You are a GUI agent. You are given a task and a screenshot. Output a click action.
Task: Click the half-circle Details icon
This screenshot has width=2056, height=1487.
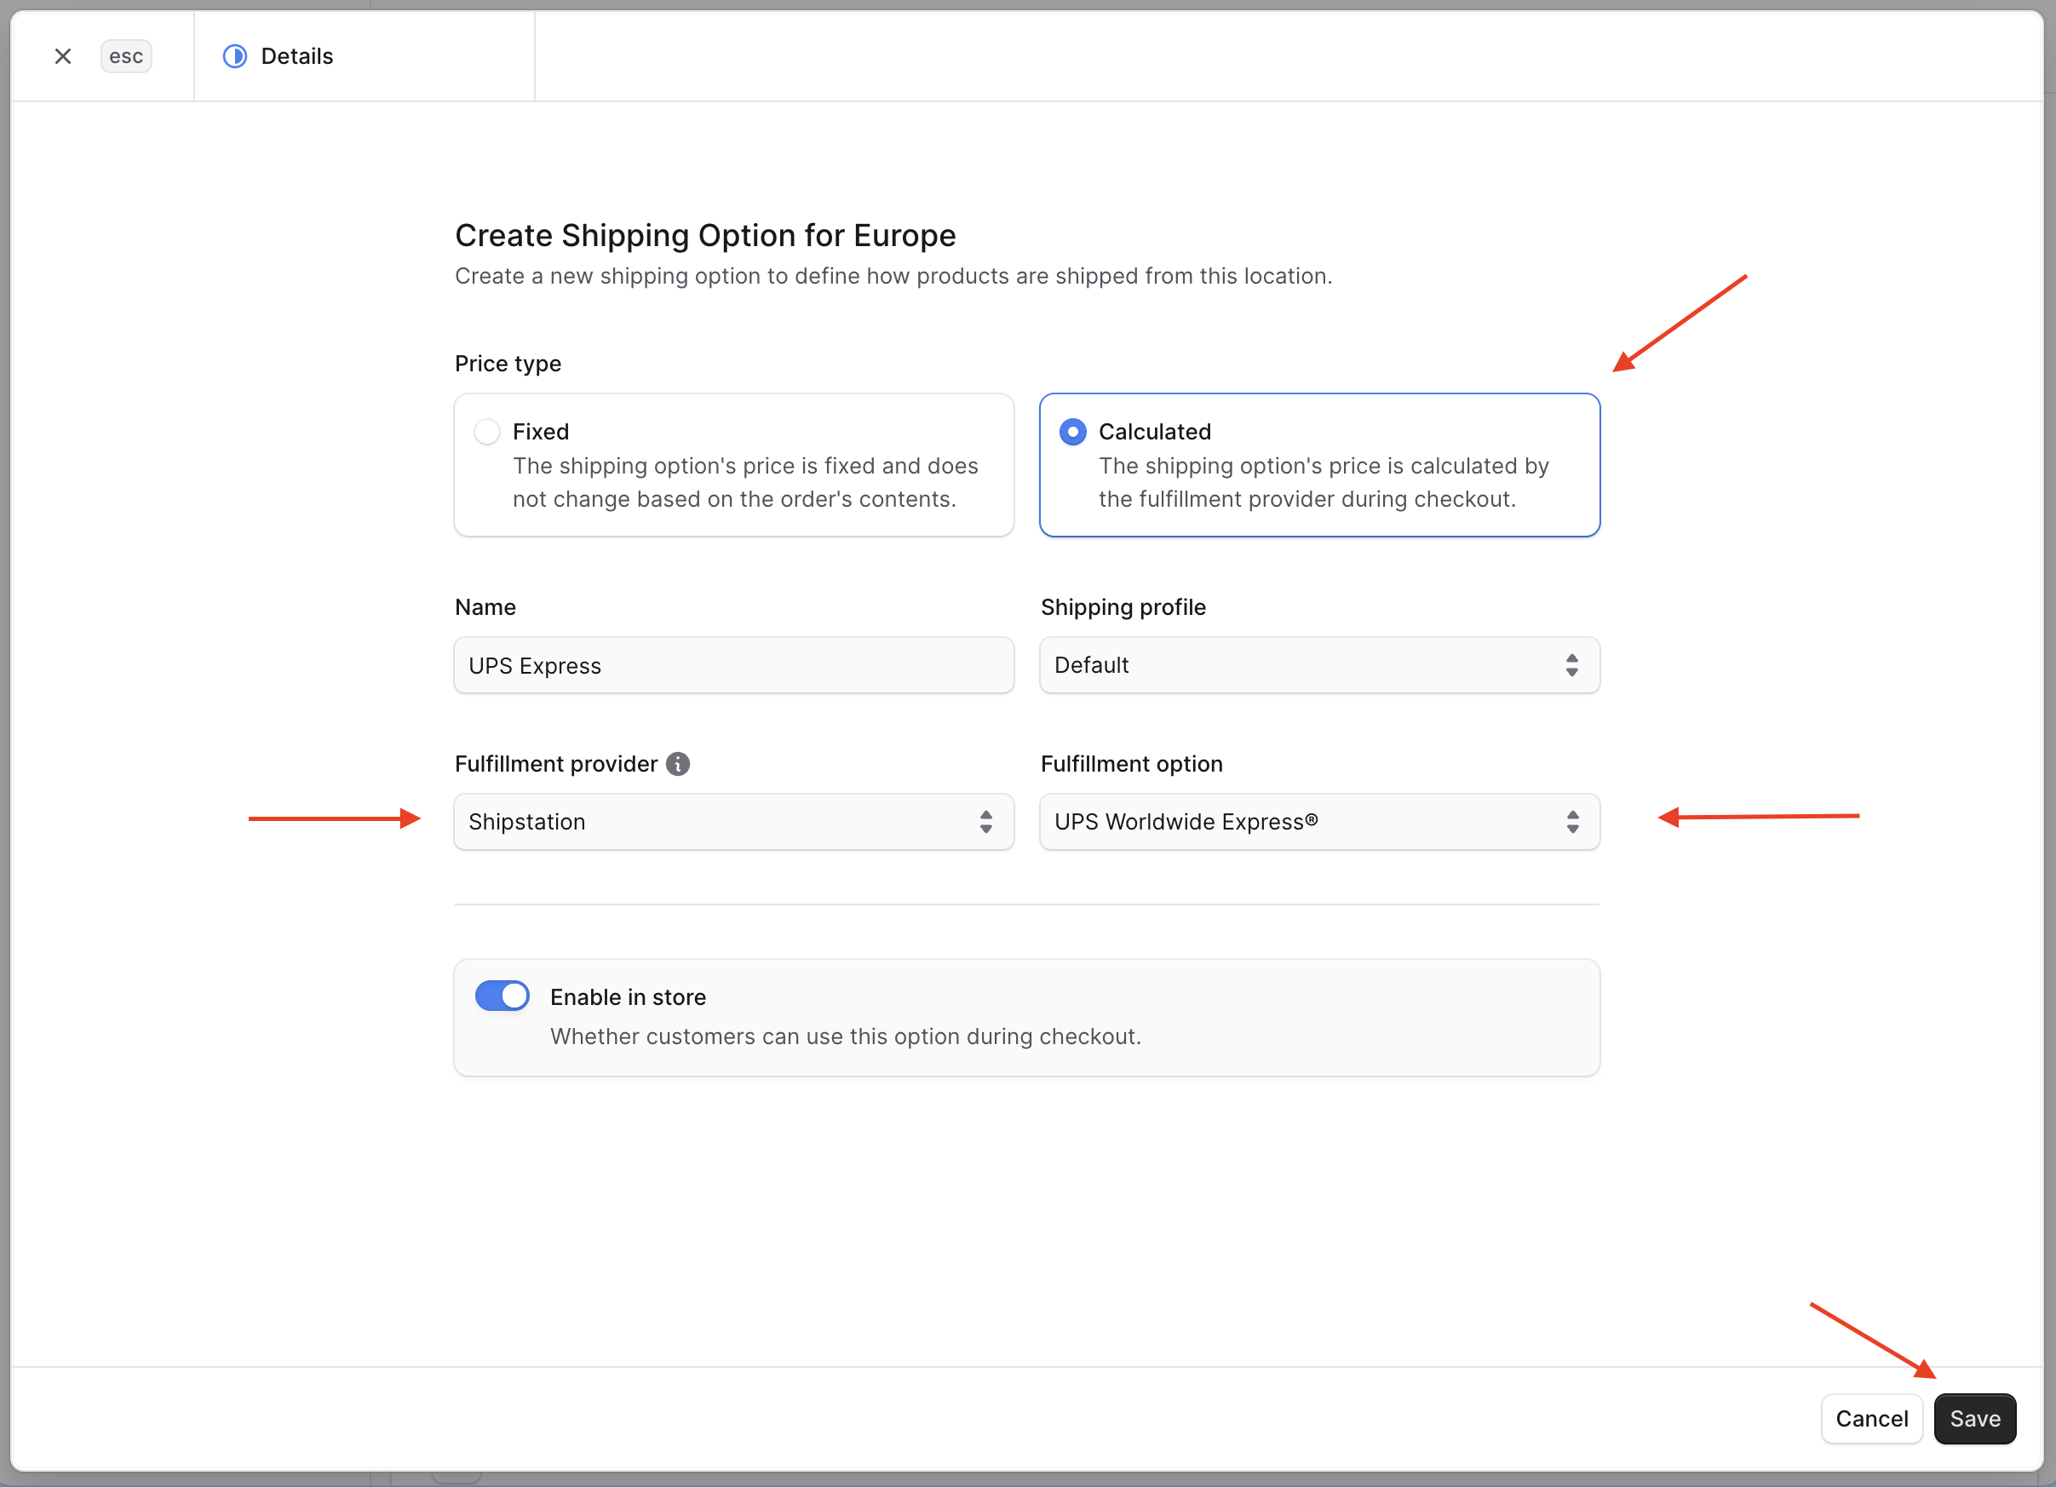(x=234, y=55)
